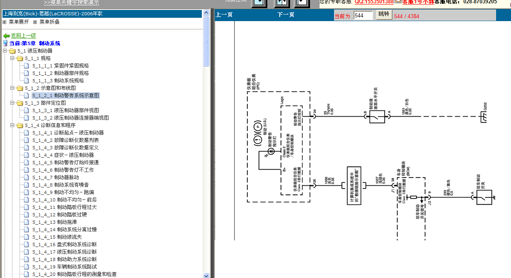
Task: Open 5_1_2_1 制动警告系统示意图
Action: [x=66, y=96]
